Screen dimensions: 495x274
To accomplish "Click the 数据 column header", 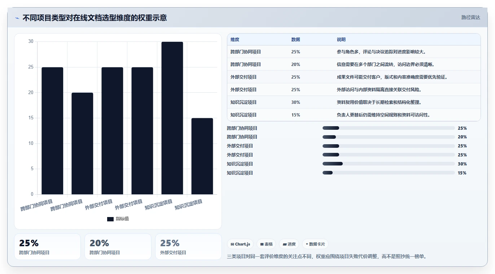I will pos(295,40).
